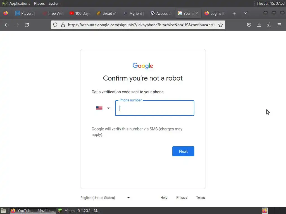Click the disabled forward navigation arrow
The width and height of the screenshot is (286, 214).
click(x=17, y=25)
